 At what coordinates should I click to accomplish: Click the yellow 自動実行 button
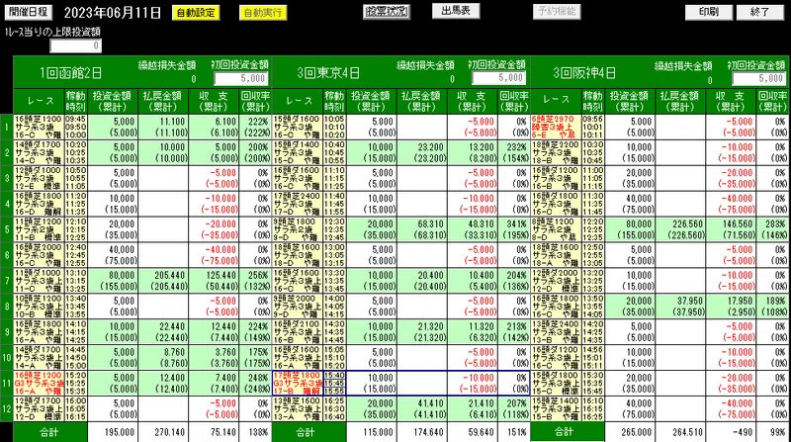coord(263,13)
